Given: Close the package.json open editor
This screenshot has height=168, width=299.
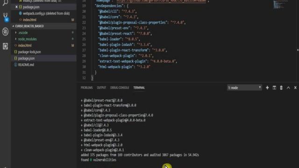Looking at the screenshot, I should (16, 7).
